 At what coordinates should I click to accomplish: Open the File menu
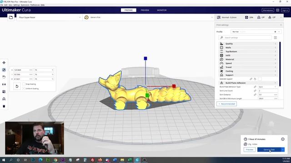click(2, 5)
